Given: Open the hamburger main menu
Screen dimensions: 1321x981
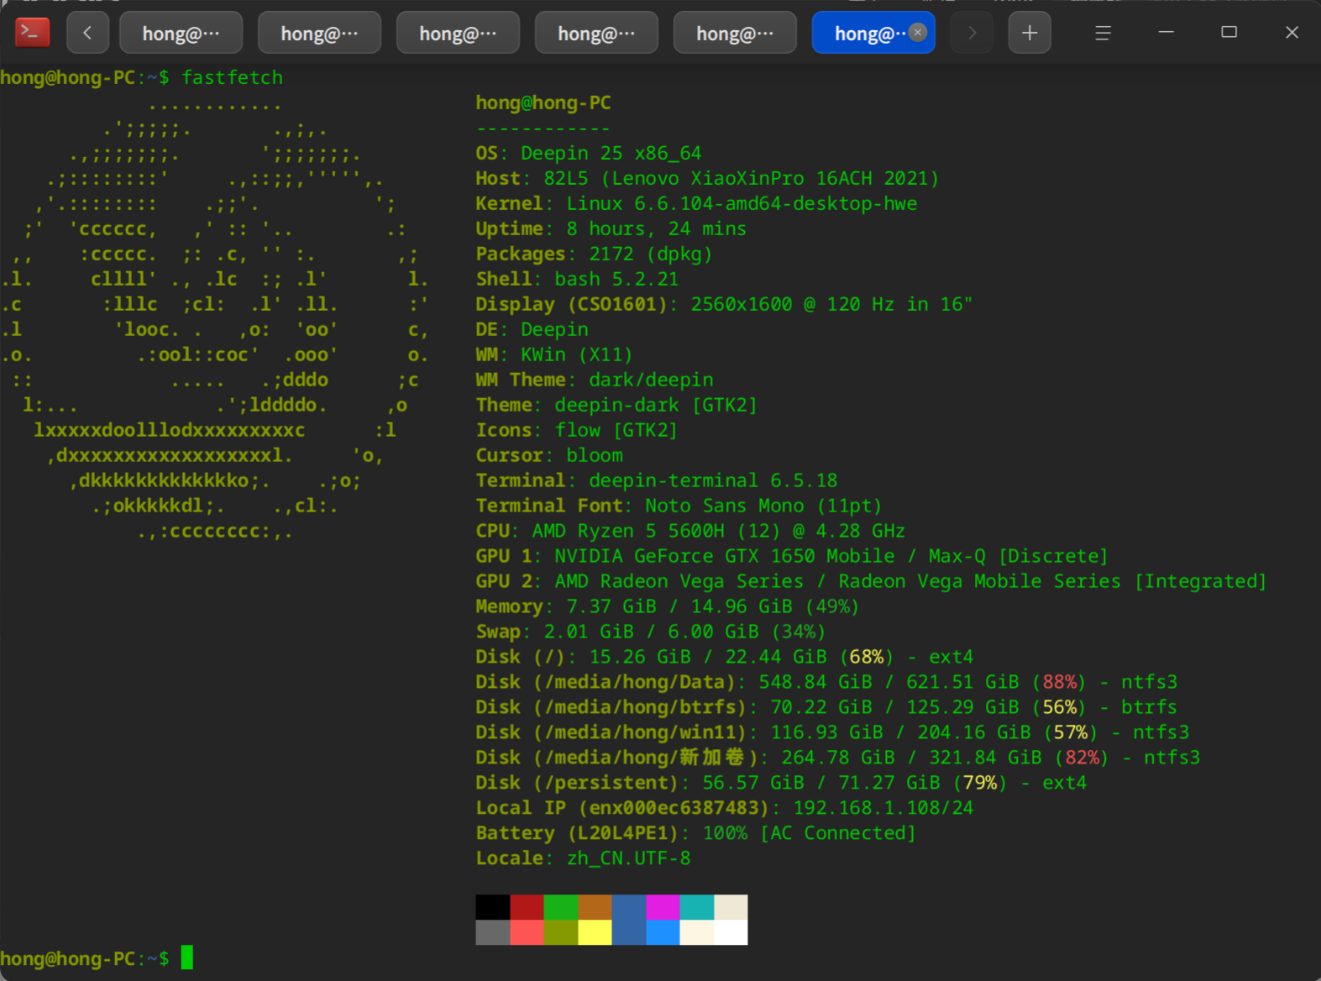Looking at the screenshot, I should 1103,33.
